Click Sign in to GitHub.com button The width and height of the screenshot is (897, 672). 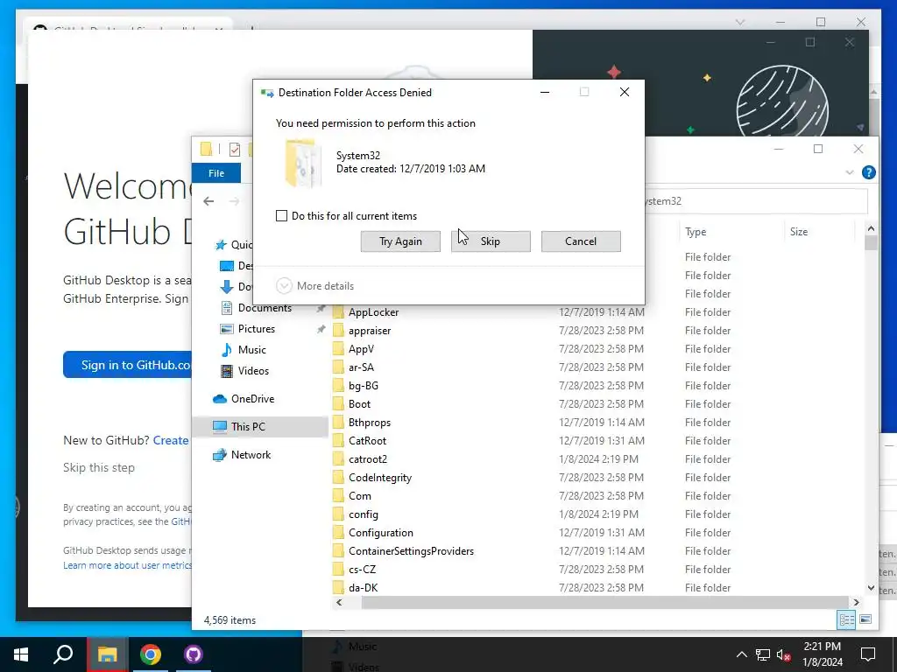[128, 365]
